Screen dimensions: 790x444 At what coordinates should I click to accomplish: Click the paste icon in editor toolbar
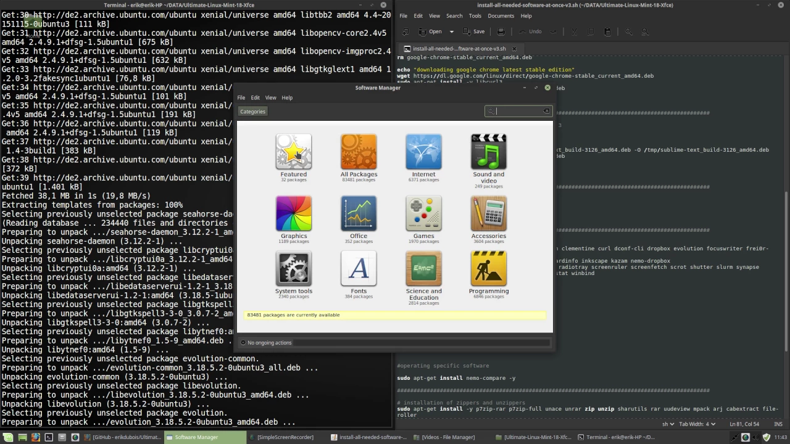(607, 31)
